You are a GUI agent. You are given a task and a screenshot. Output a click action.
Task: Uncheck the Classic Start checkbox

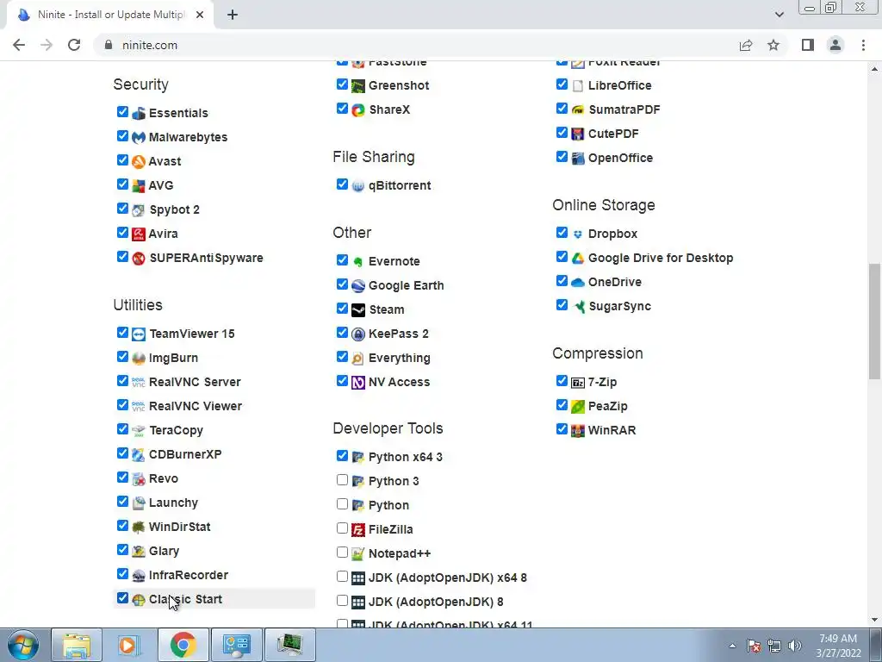pyautogui.click(x=122, y=598)
